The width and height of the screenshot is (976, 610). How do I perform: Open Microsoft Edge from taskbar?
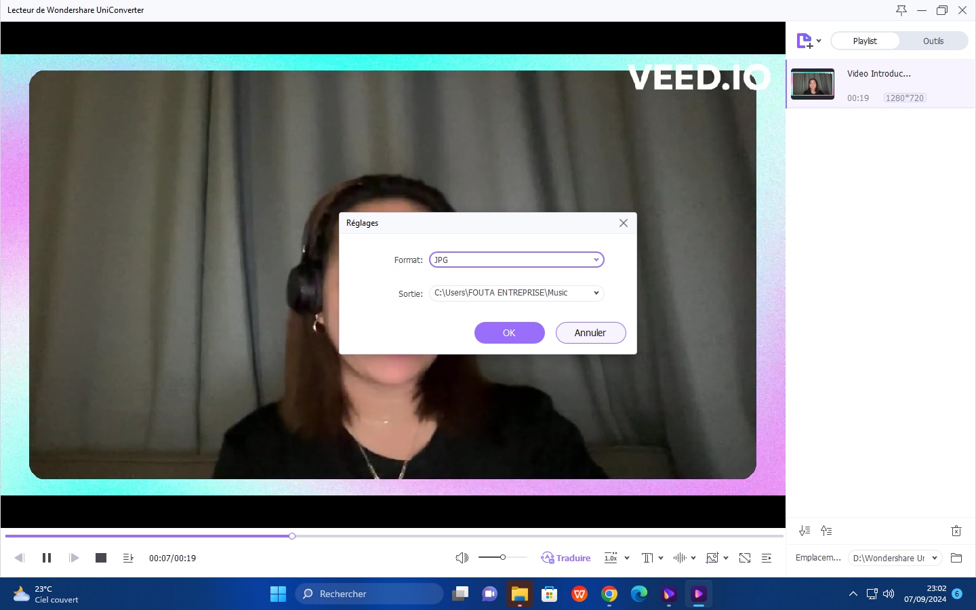639,594
